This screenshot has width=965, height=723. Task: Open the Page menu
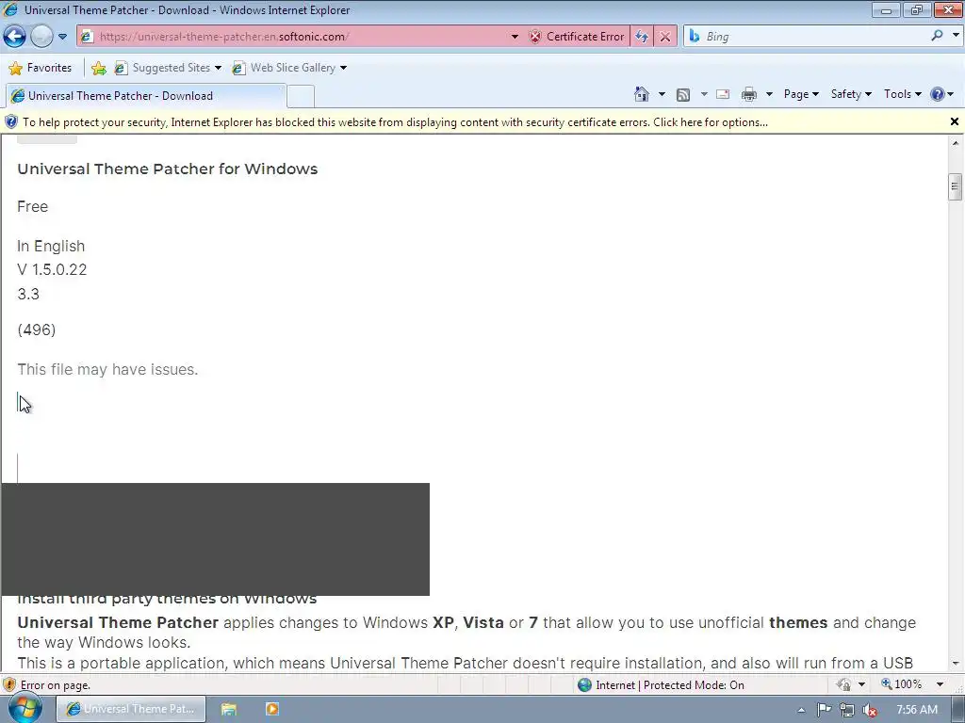pos(801,94)
